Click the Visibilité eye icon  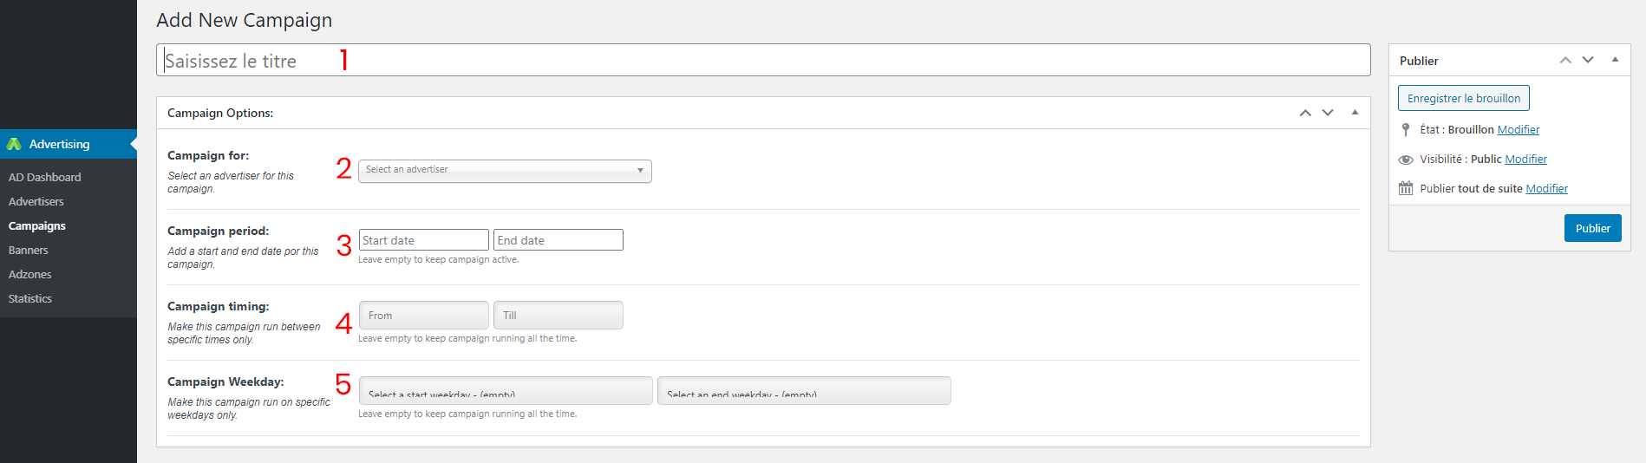point(1406,160)
